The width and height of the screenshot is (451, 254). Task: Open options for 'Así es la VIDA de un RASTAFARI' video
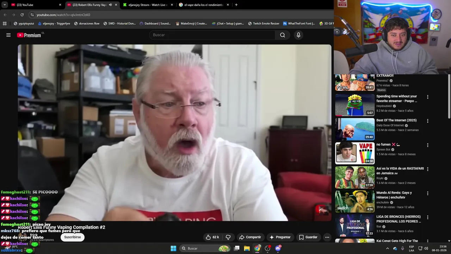pyautogui.click(x=428, y=169)
